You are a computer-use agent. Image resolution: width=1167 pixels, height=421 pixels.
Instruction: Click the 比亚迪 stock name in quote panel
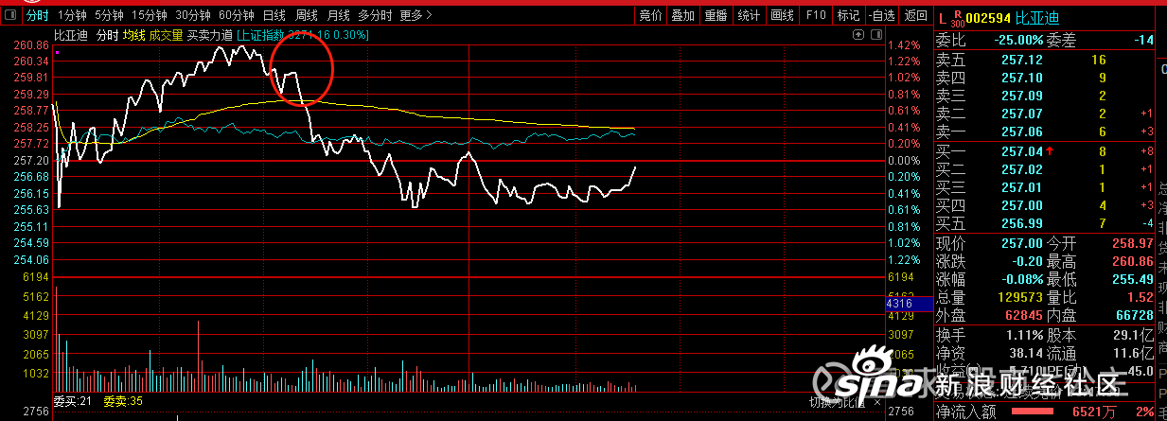[1037, 17]
